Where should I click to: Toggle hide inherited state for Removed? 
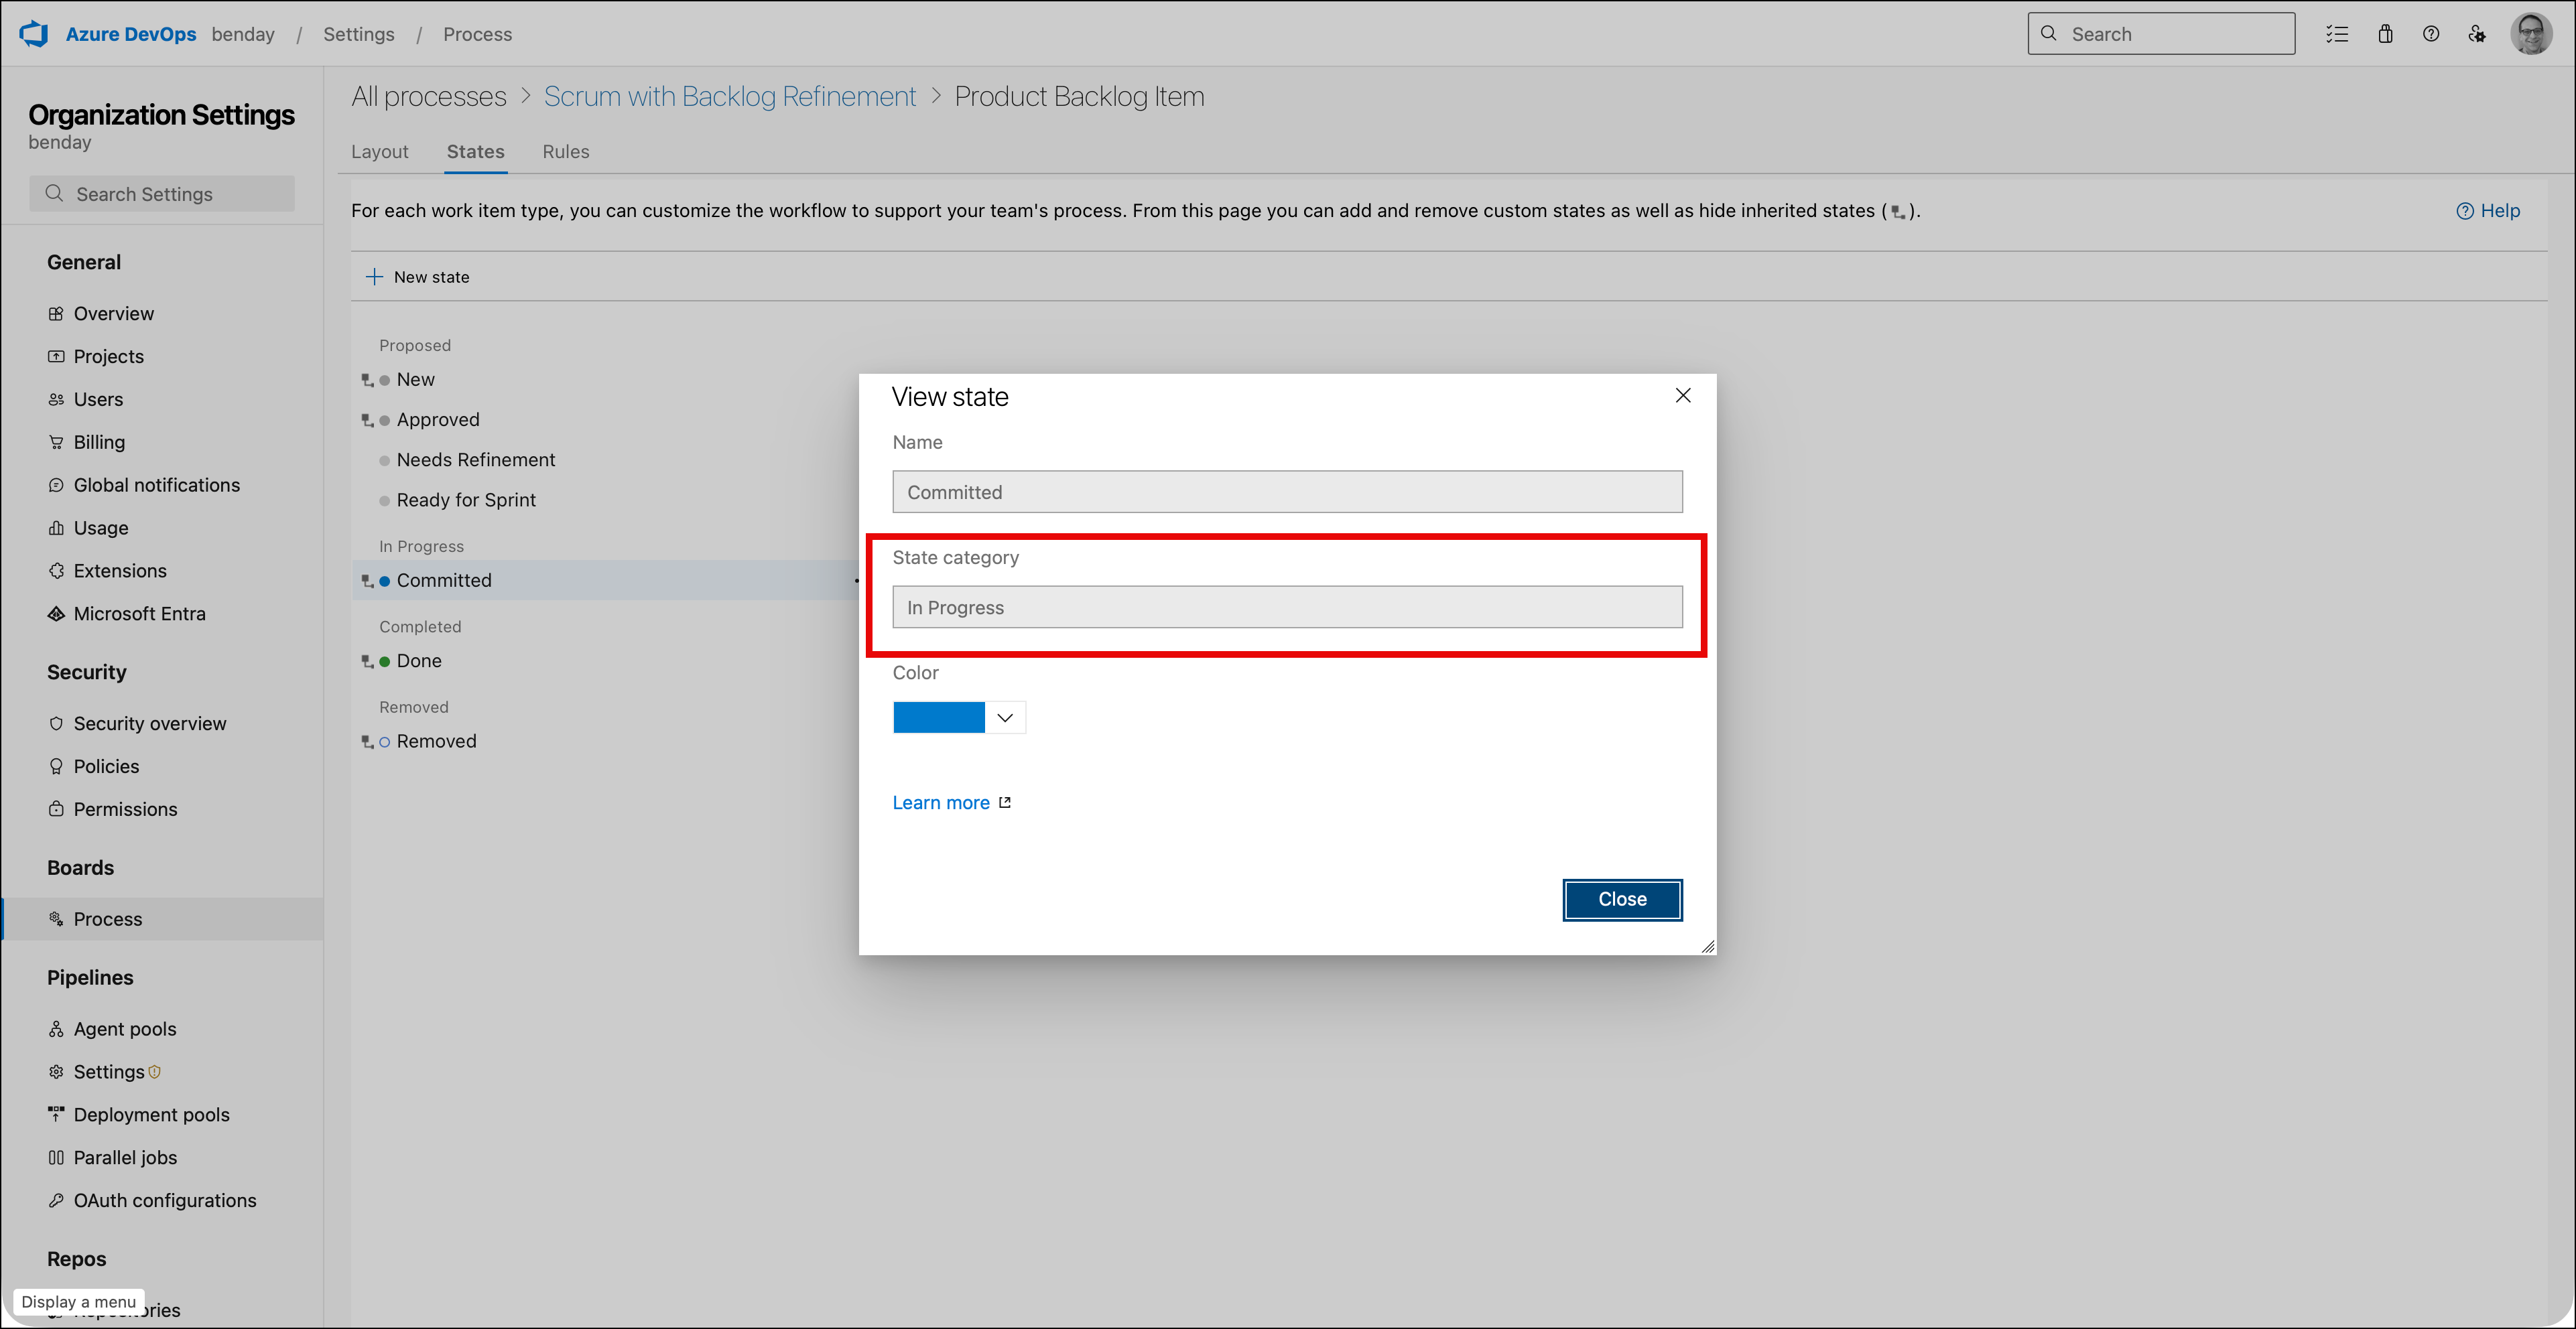pyautogui.click(x=367, y=742)
